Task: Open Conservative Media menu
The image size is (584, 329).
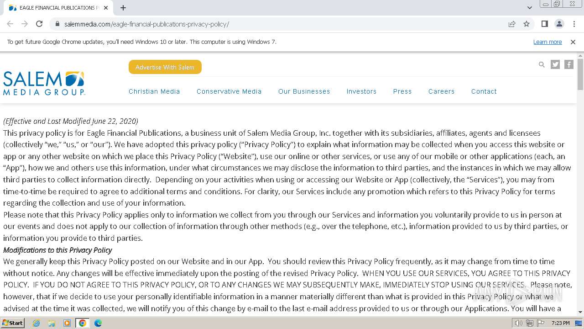Action: 229,91
